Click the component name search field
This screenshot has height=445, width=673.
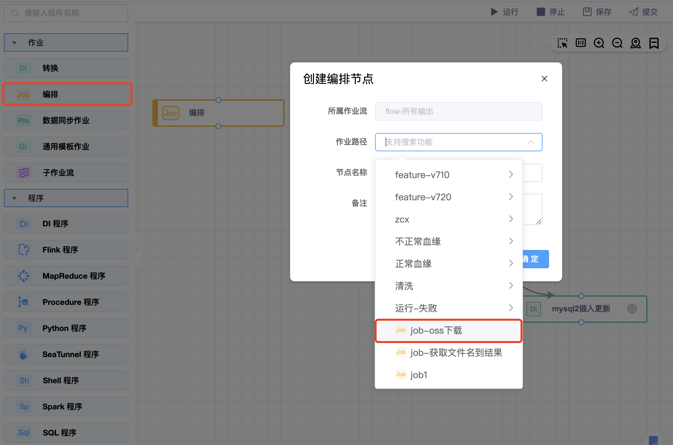pos(66,13)
